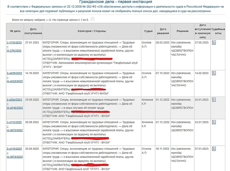Click defendant 'Автономная некоммерческая организация "Гандбольный клуб' text
The height and width of the screenshot is (171, 230).
pos(98,63)
